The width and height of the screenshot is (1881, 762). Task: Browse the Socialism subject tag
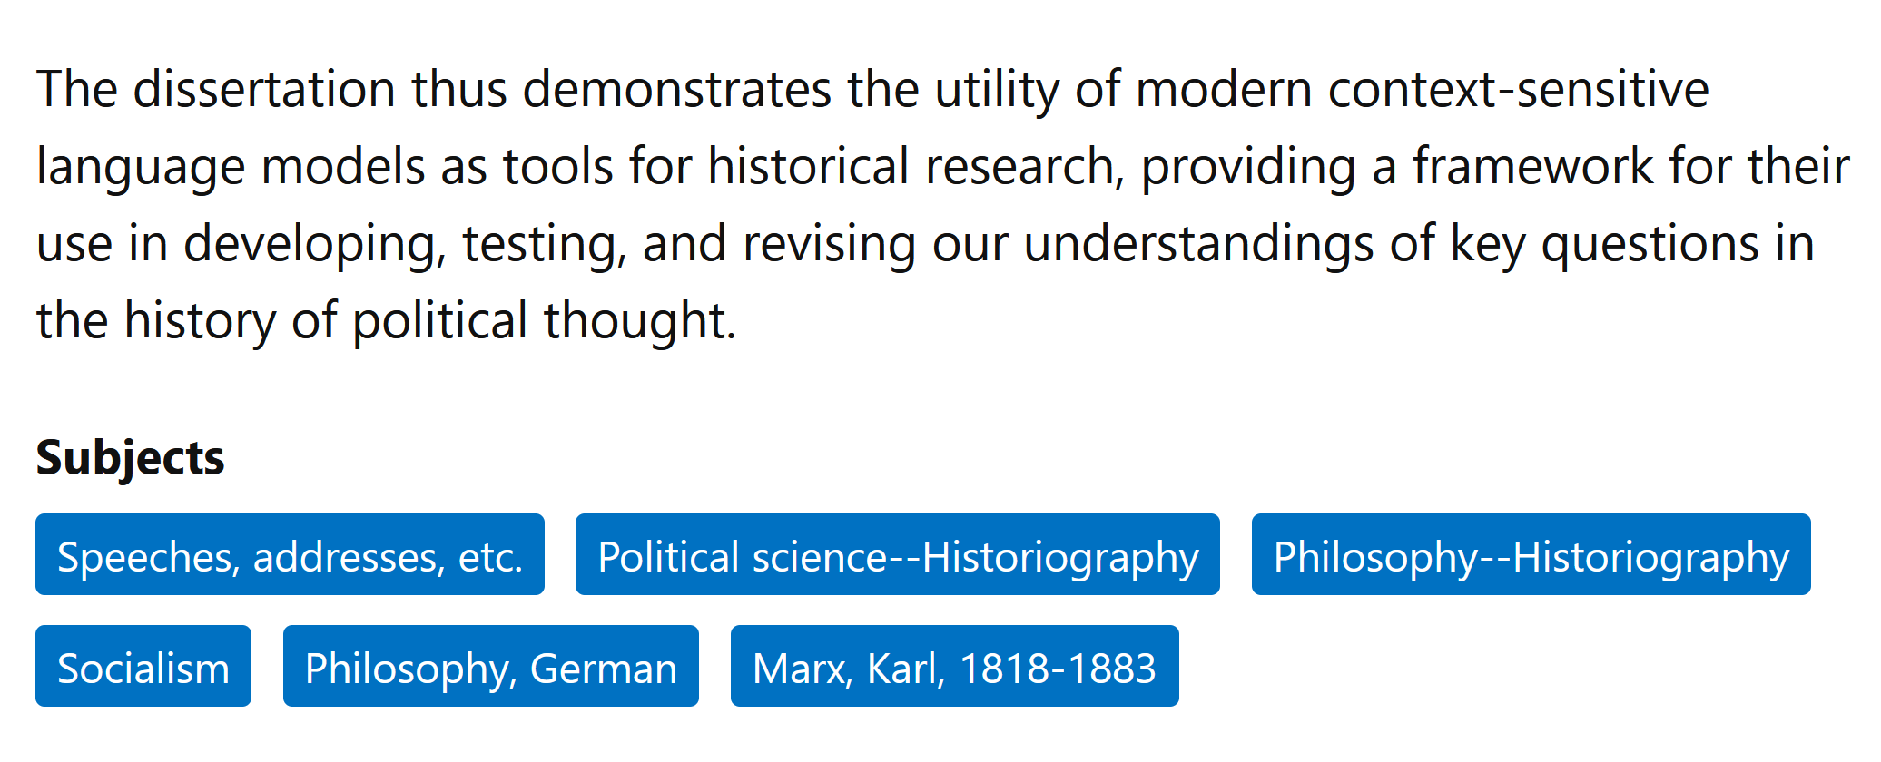click(143, 667)
